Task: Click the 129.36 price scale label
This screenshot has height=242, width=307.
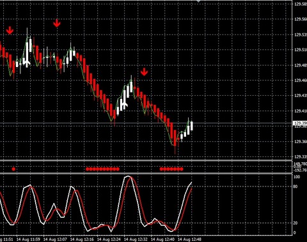Action: [x=301, y=142]
